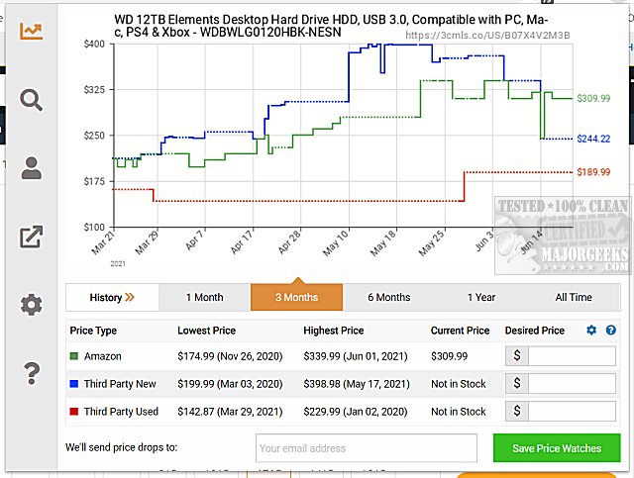
Task: Click the Third Party Used desired price field
Action: pos(579,412)
